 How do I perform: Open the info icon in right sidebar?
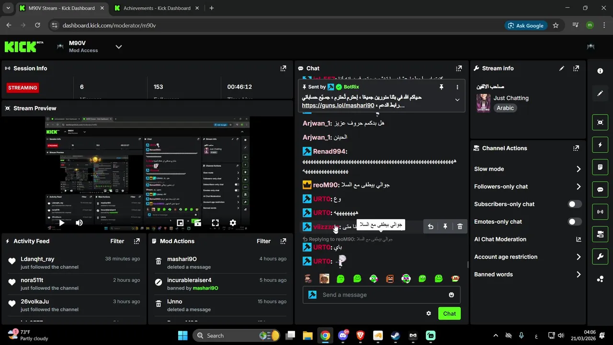pos(600,71)
